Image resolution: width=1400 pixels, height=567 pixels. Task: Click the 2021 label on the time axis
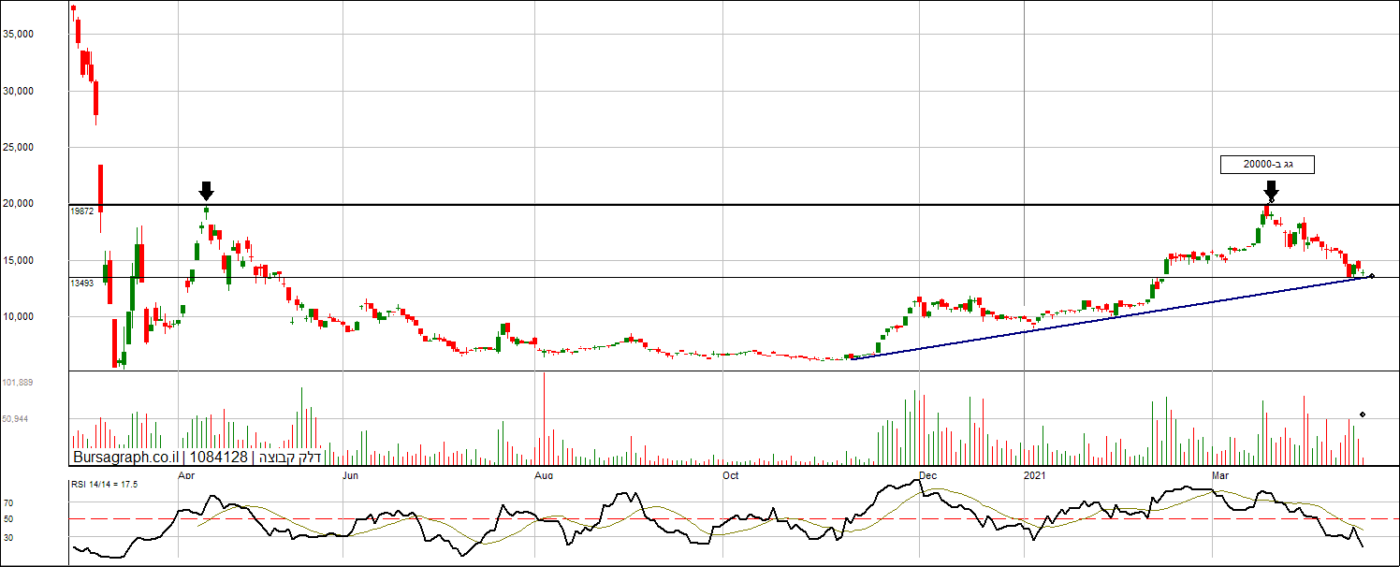pos(1034,475)
